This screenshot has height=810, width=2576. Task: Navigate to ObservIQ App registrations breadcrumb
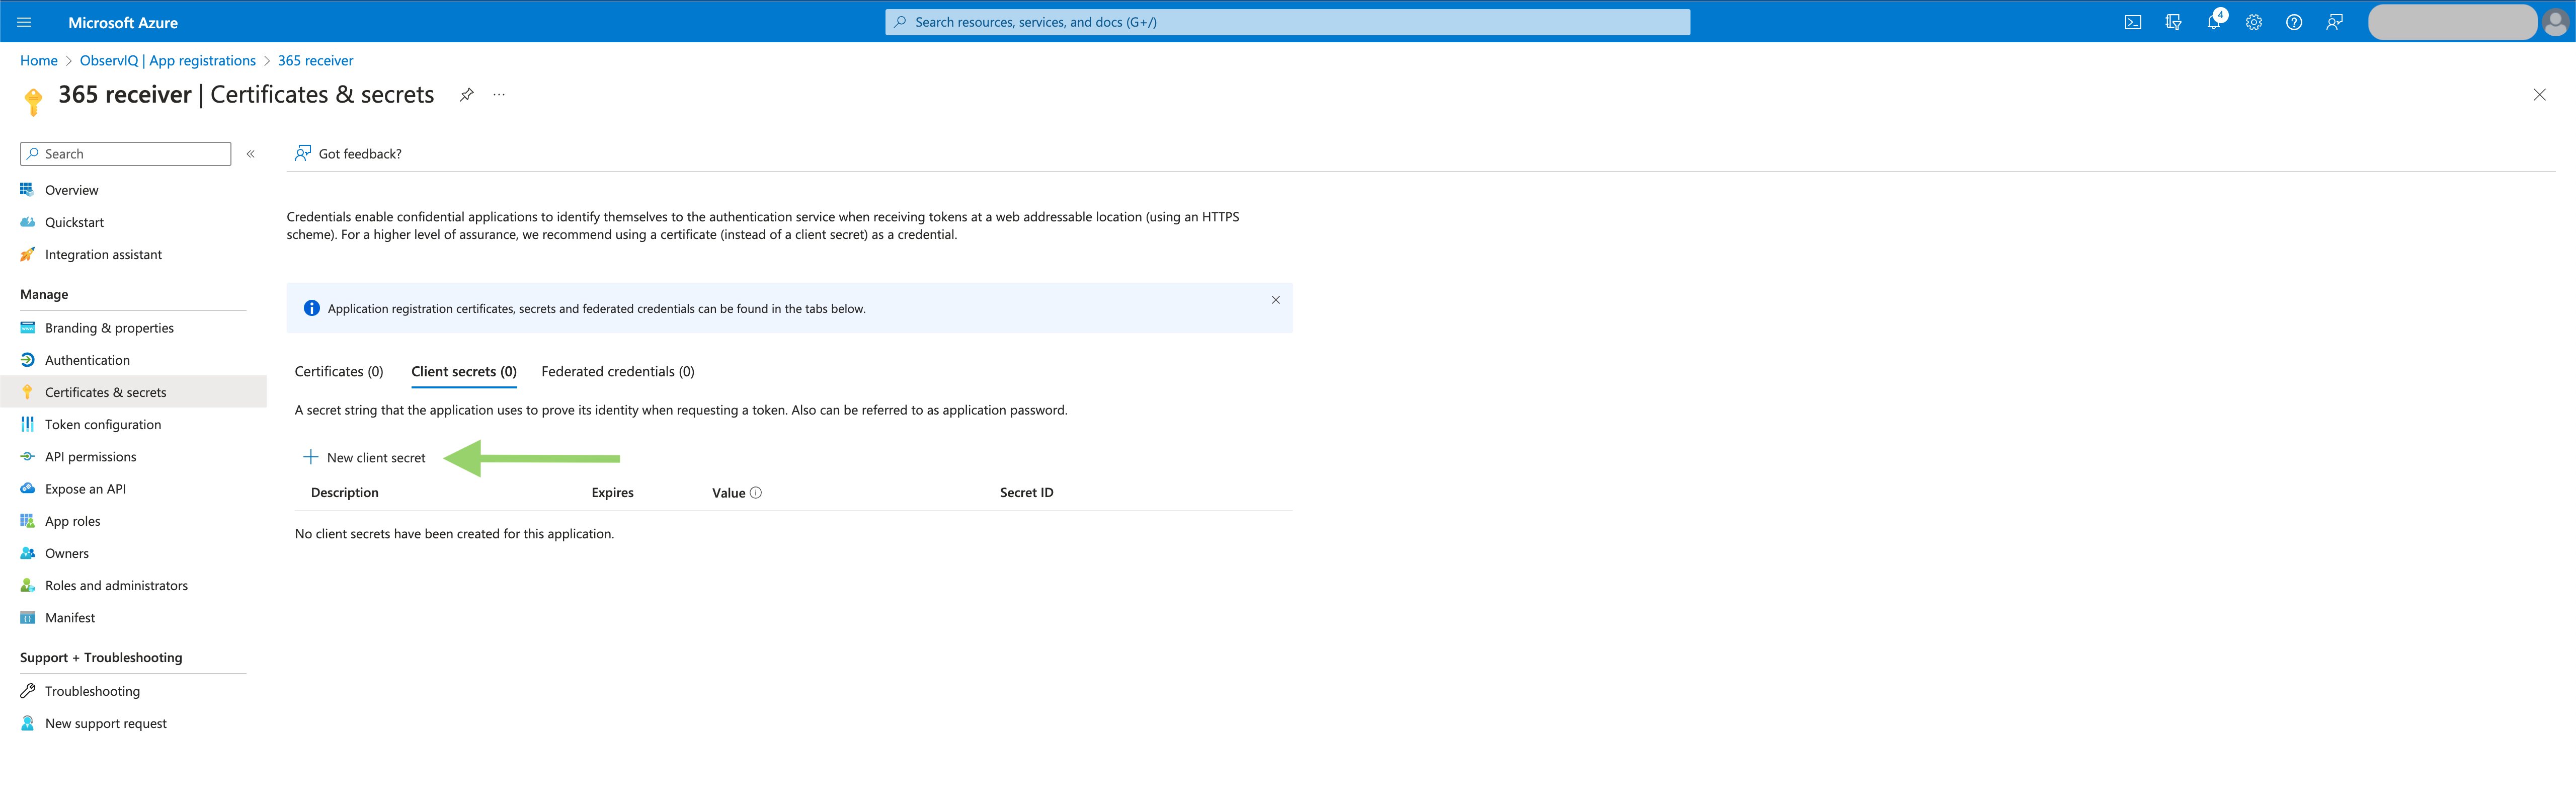coord(167,60)
